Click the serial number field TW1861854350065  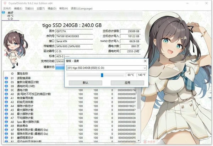(x=74, y=36)
